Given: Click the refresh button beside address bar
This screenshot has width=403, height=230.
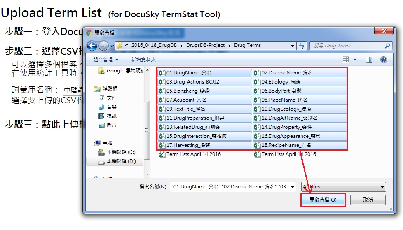Looking at the screenshot, I should pos(302,46).
